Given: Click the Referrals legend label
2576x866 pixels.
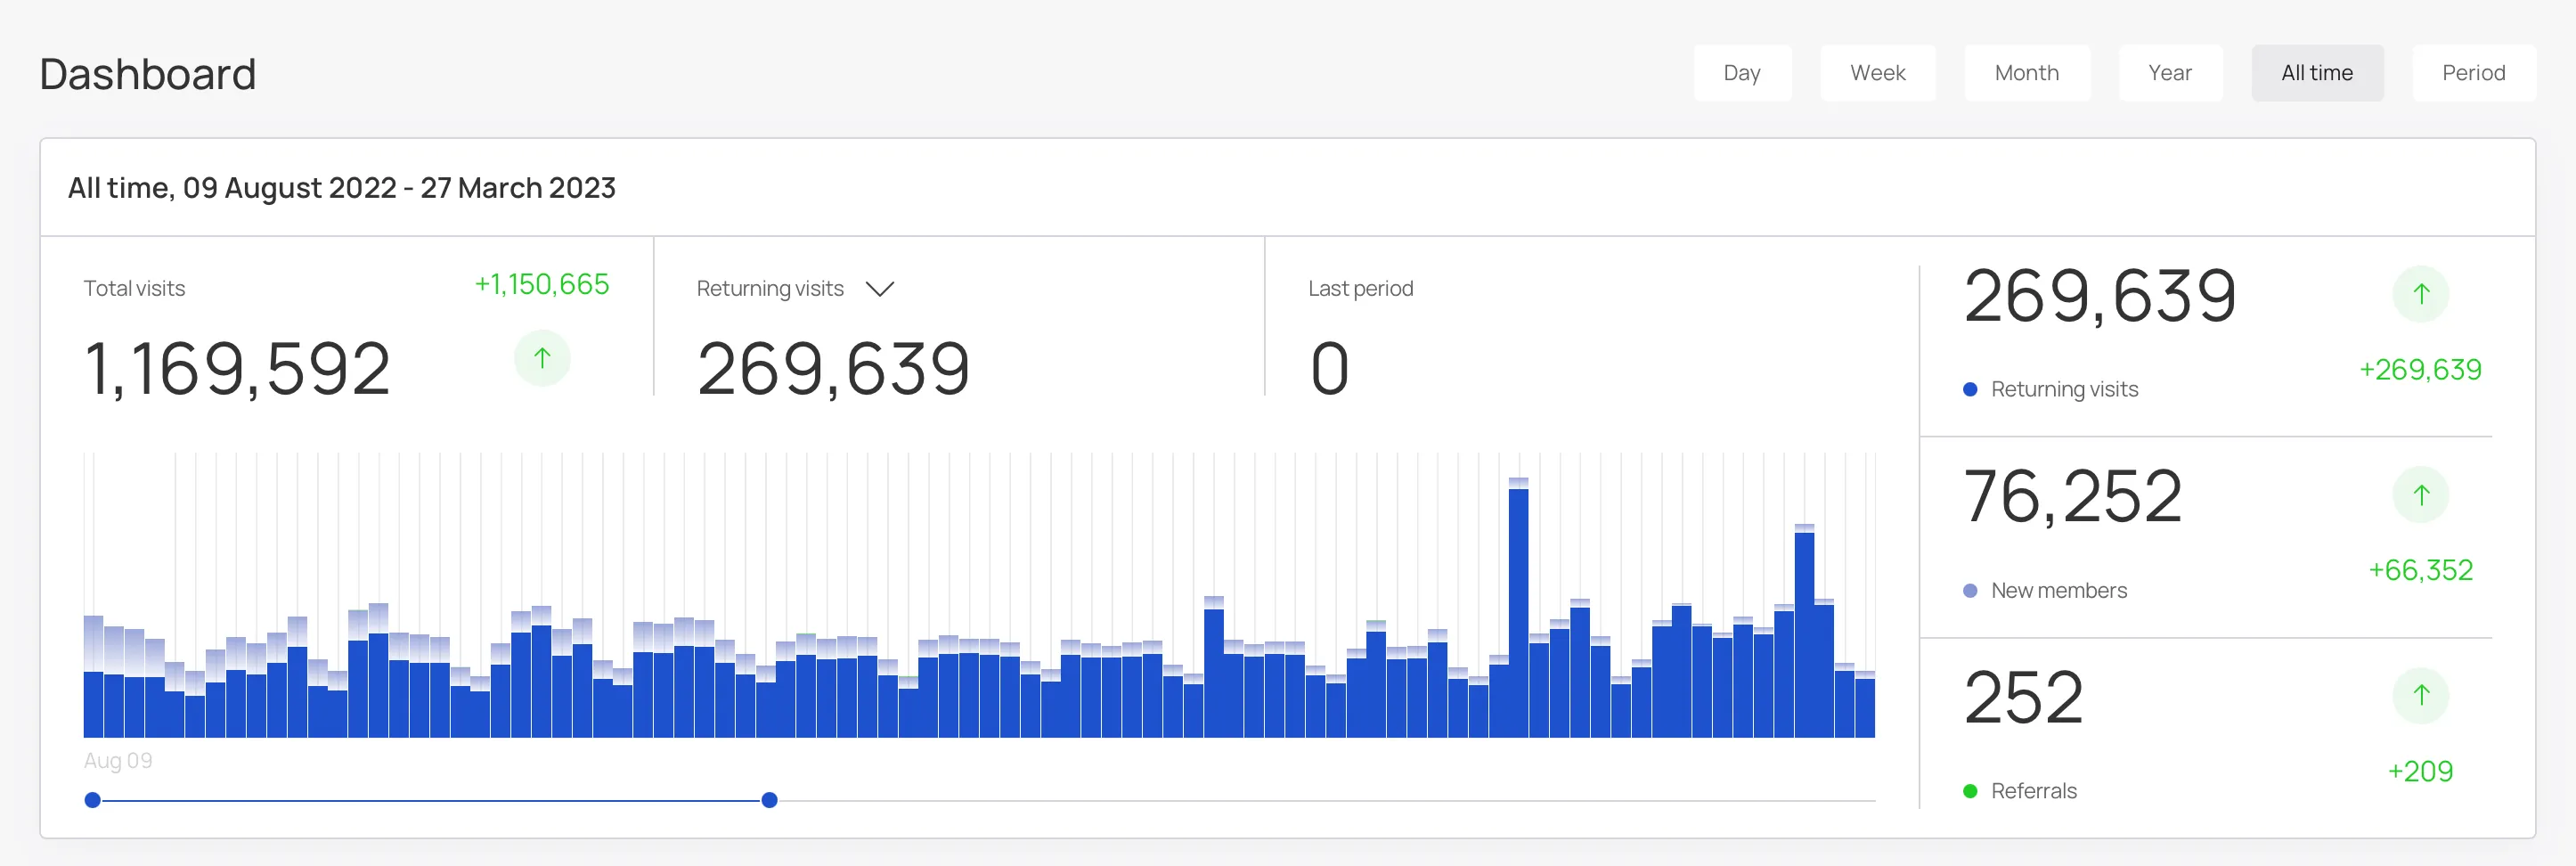Looking at the screenshot, I should click(2033, 791).
